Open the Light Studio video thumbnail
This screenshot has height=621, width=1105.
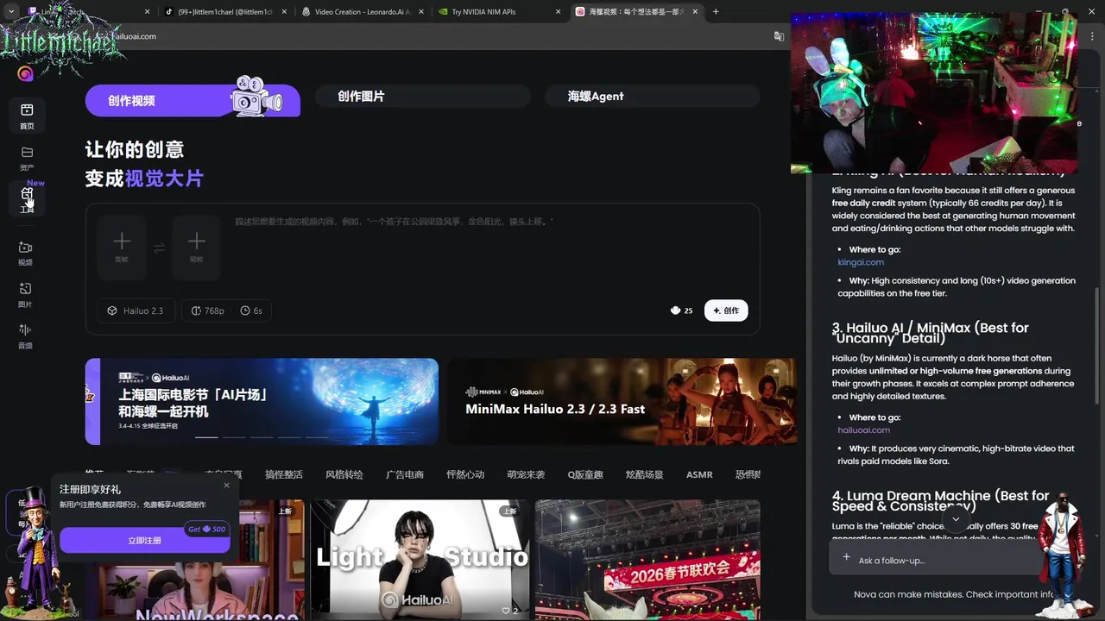420,560
